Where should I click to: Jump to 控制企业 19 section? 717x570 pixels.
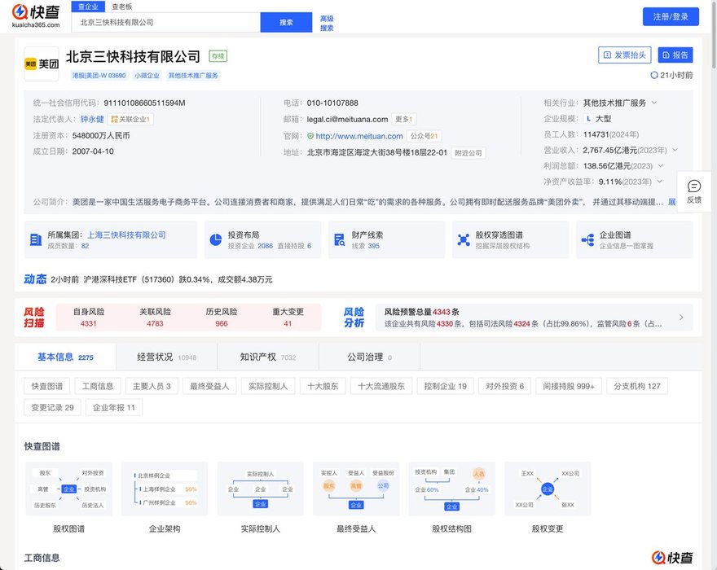pos(446,386)
